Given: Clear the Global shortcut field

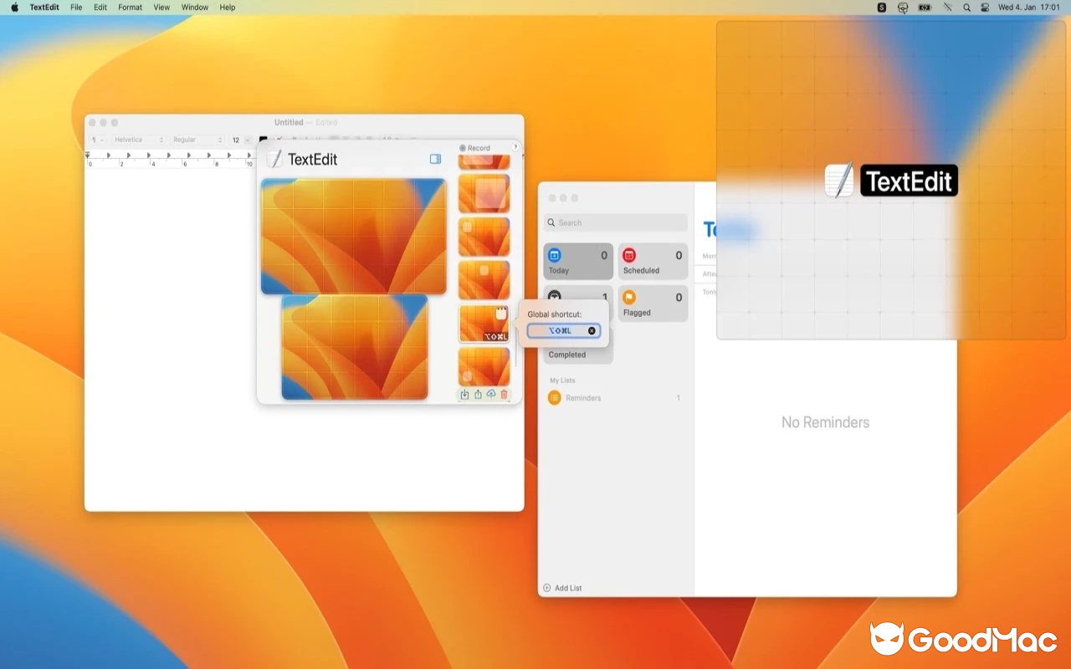Looking at the screenshot, I should pos(592,330).
